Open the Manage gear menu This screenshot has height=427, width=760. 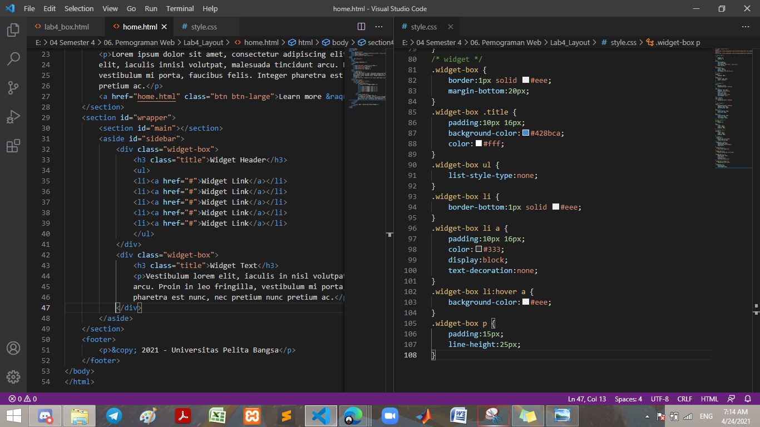point(13,376)
